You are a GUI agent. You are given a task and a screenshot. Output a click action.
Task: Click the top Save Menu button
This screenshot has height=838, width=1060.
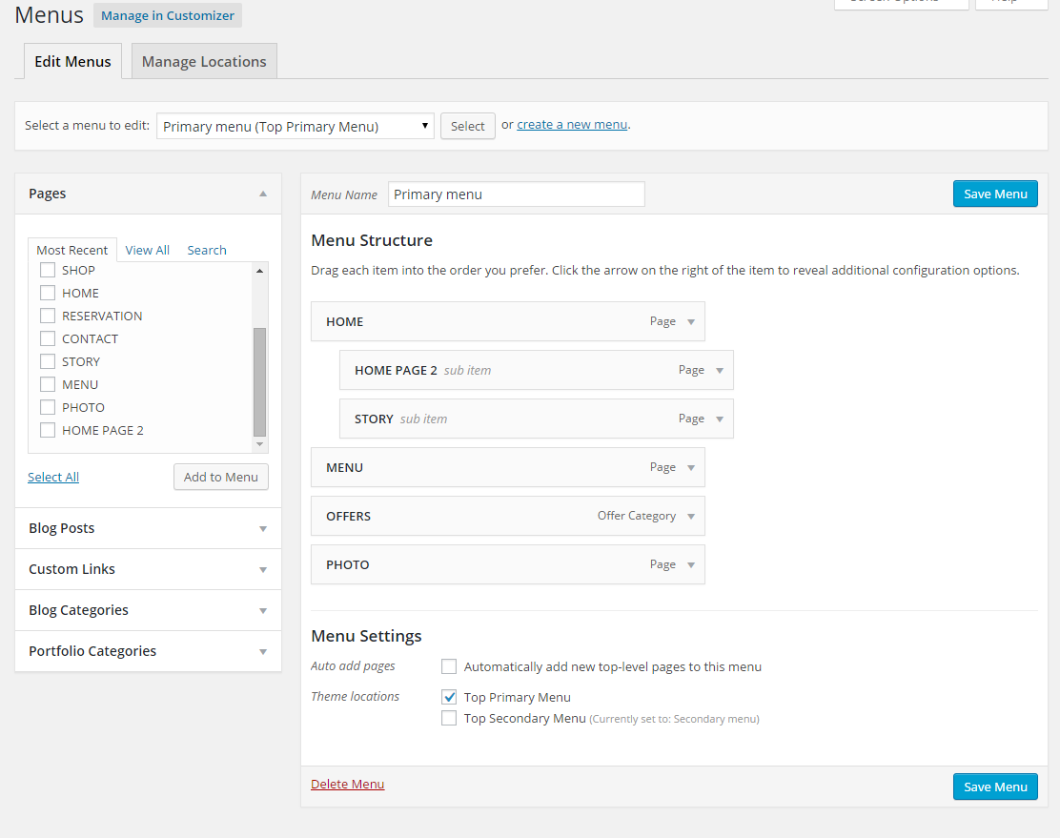tap(995, 194)
